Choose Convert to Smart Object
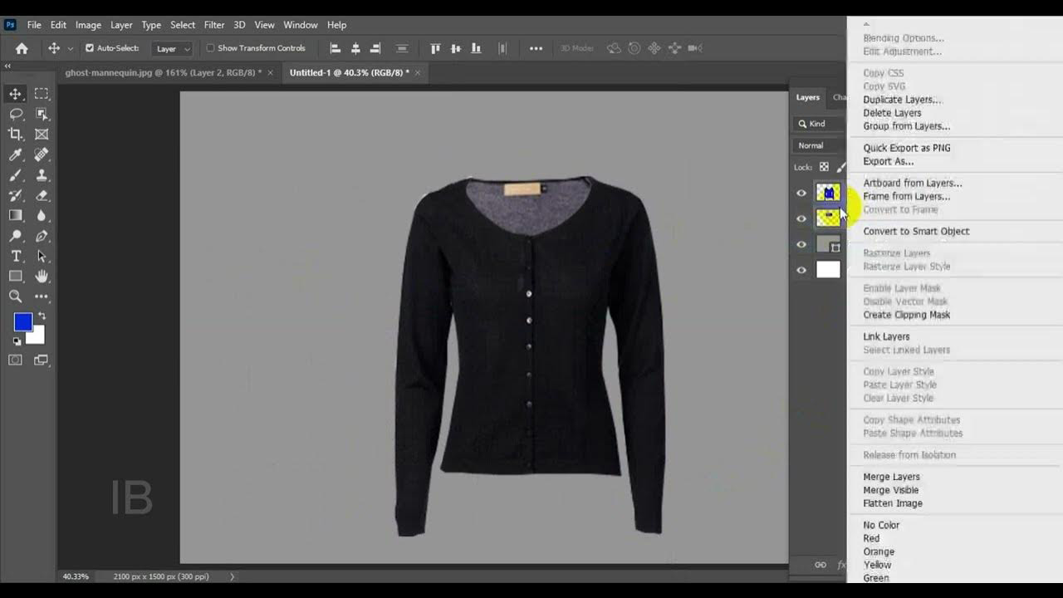The image size is (1063, 598). click(x=916, y=231)
